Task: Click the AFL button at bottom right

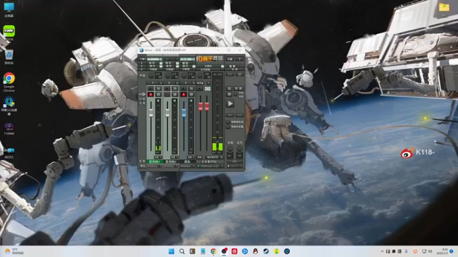Action: point(235,162)
